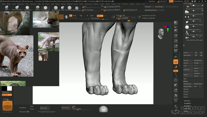Toggle visibility of PM3D_Sphere3D1_2 subtool
The image size is (207, 117).
[202, 16]
